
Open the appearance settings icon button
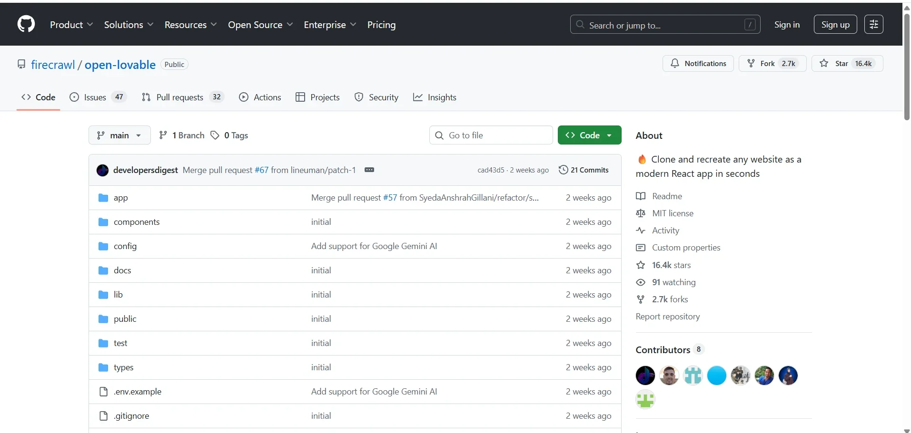tap(873, 24)
